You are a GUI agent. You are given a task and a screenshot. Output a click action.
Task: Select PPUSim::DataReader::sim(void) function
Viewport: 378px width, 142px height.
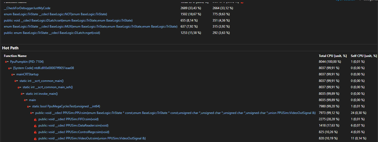tap(73, 126)
